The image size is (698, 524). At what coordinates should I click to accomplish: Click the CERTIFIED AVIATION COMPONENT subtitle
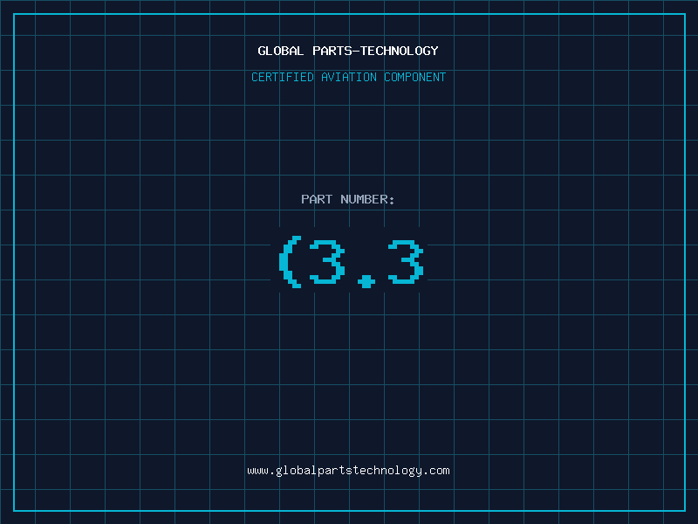(348, 77)
